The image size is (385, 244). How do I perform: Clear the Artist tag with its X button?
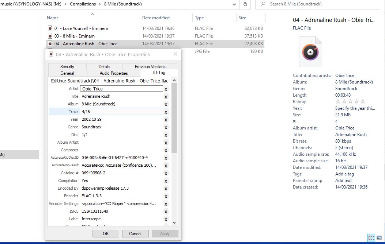pyautogui.click(x=166, y=89)
